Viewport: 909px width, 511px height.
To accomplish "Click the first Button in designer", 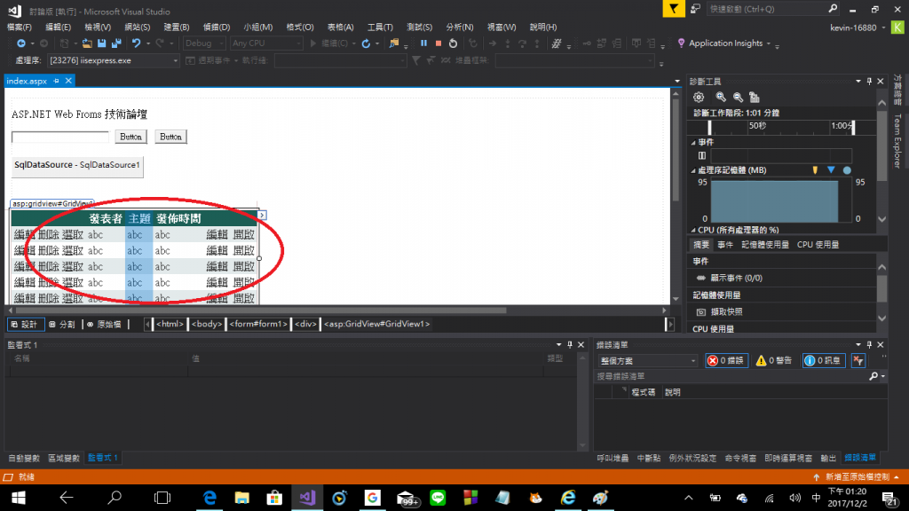I will (131, 137).
